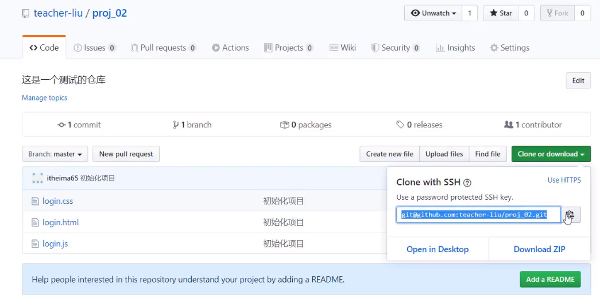Click the help icon beside Clone with SSH

467,183
